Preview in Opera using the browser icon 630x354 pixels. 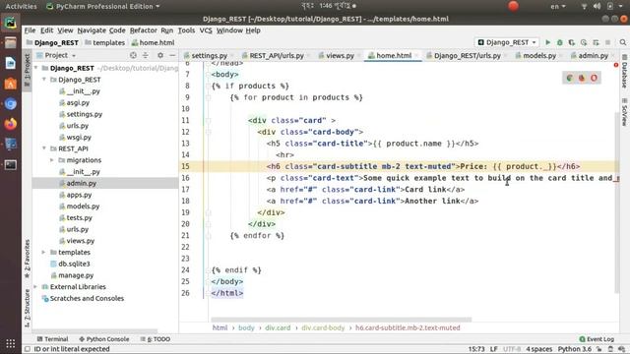tap(594, 78)
